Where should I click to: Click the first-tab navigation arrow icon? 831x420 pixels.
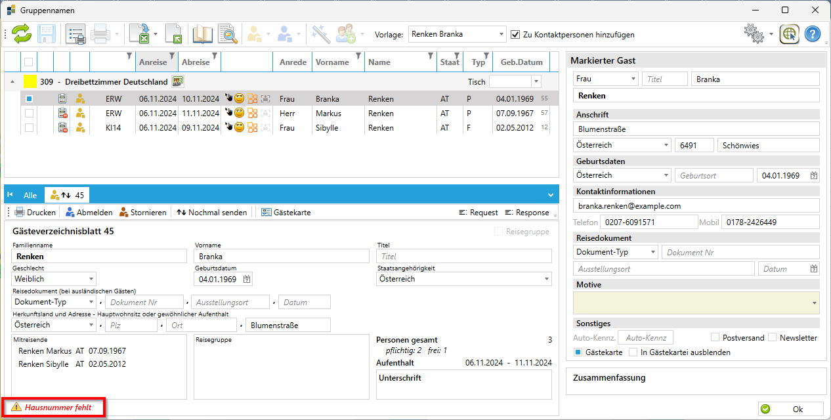click(x=11, y=195)
